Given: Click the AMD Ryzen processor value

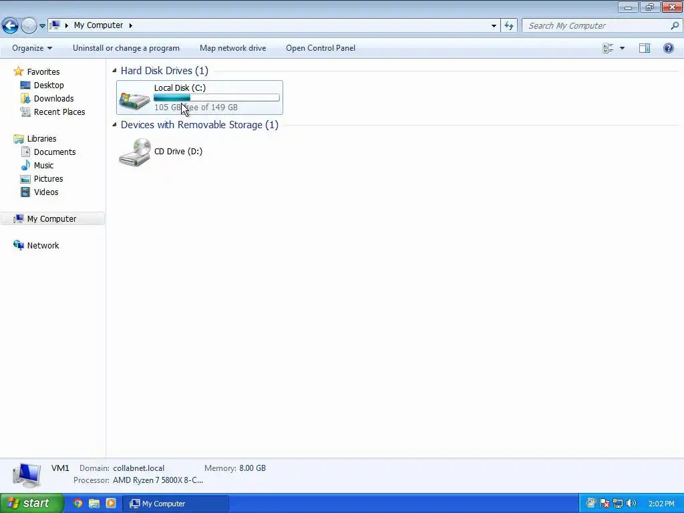Looking at the screenshot, I should (x=158, y=480).
